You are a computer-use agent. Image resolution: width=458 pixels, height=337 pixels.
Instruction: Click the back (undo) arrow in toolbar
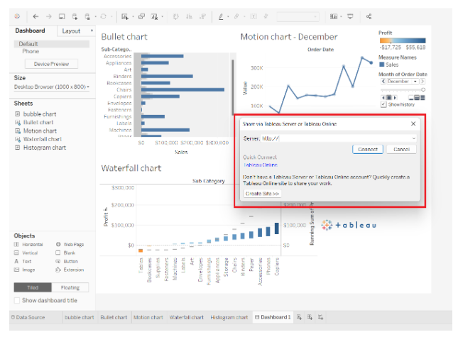[36, 16]
